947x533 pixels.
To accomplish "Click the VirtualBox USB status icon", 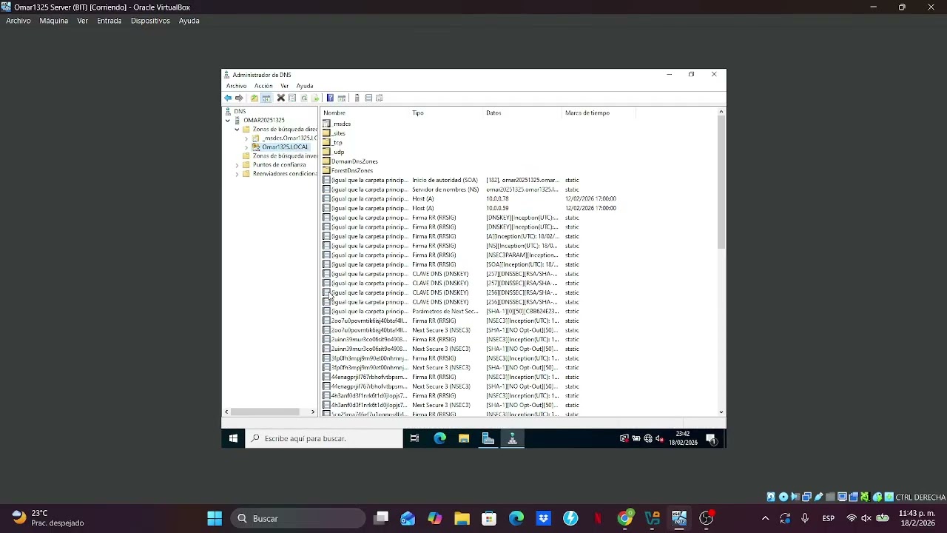I will point(818,497).
